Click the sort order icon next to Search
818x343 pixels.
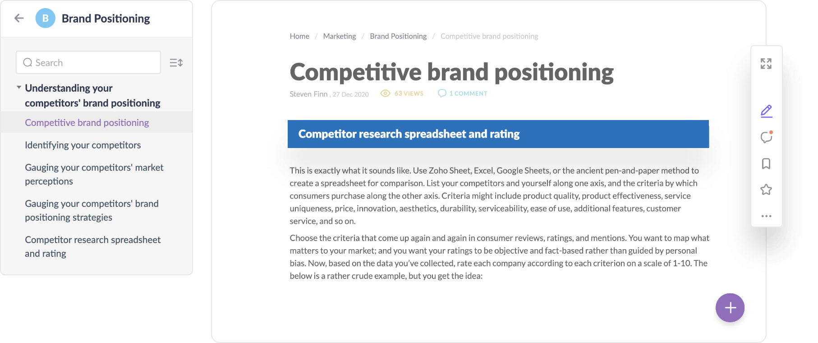tap(176, 63)
